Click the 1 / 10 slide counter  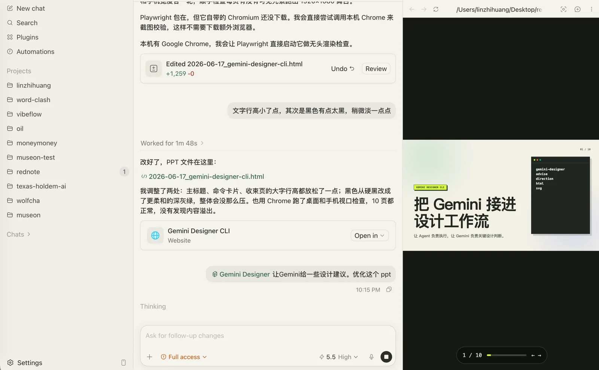tap(472, 355)
